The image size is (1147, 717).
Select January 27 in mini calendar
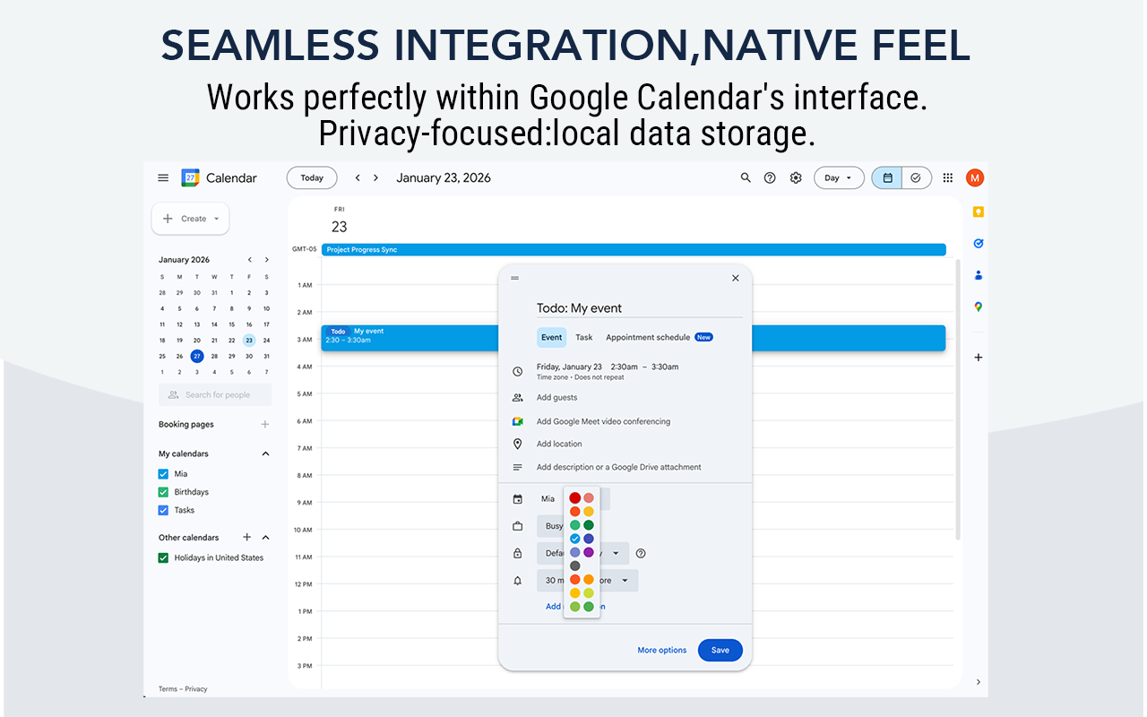[197, 356]
